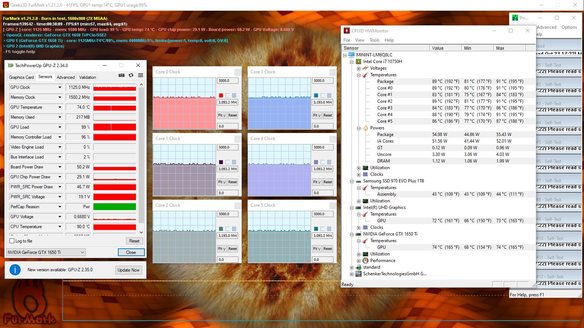Screen dimensions: 584x328
Task: Click the thermometer icon beside CPU Temperatures
Action: coord(366,75)
